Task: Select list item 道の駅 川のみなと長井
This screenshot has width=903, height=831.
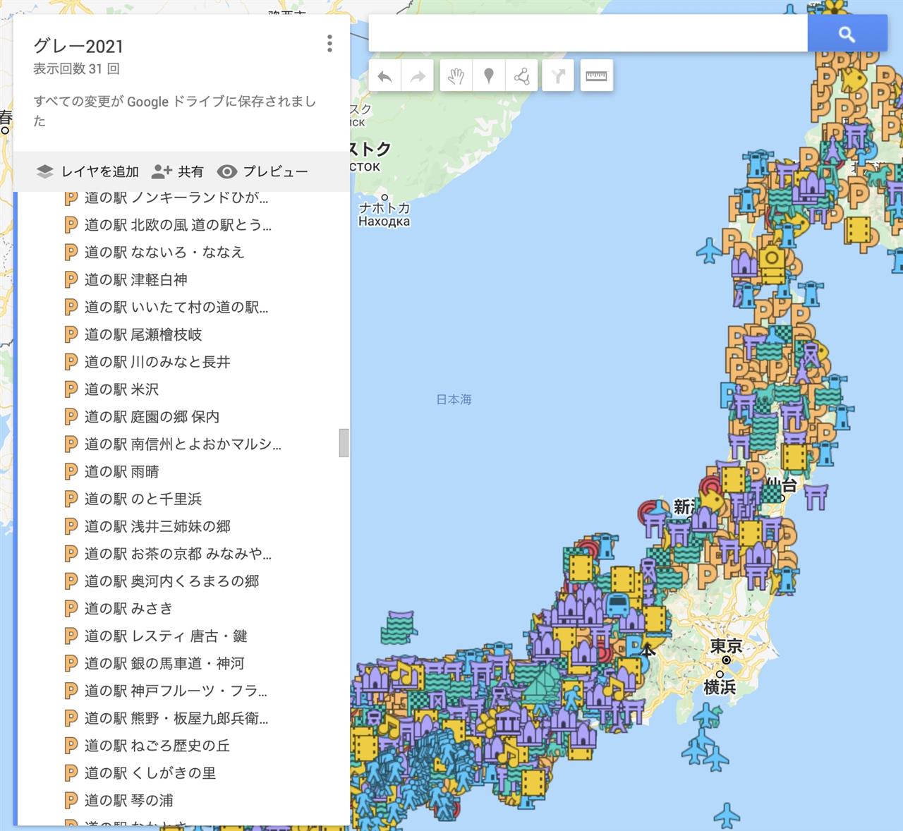Action: (x=157, y=362)
